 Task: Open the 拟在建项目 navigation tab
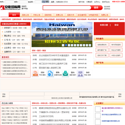pos(82,15)
